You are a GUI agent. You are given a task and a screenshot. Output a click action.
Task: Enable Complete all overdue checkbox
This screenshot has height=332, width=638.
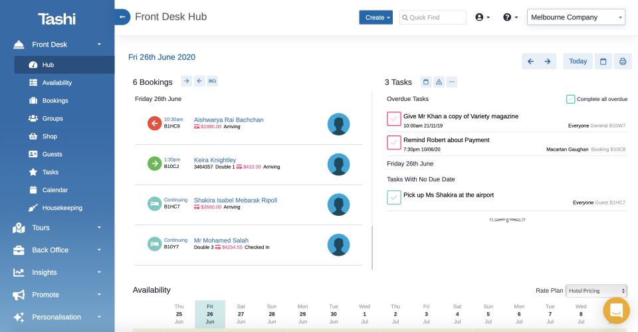570,99
